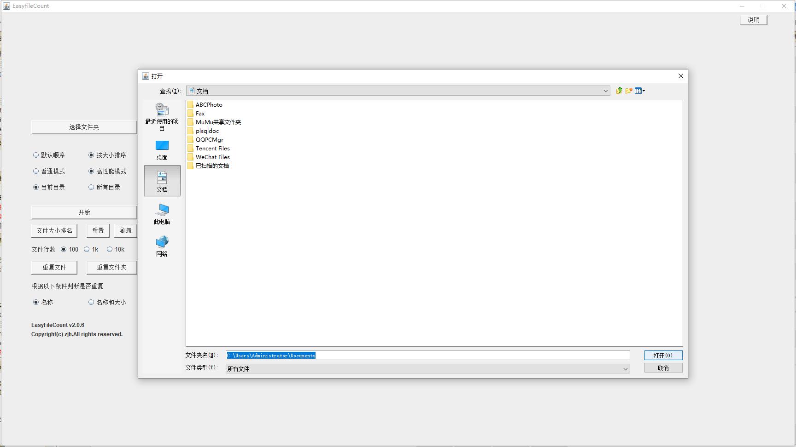Open the view menu icon
The height and width of the screenshot is (447, 796).
640,91
